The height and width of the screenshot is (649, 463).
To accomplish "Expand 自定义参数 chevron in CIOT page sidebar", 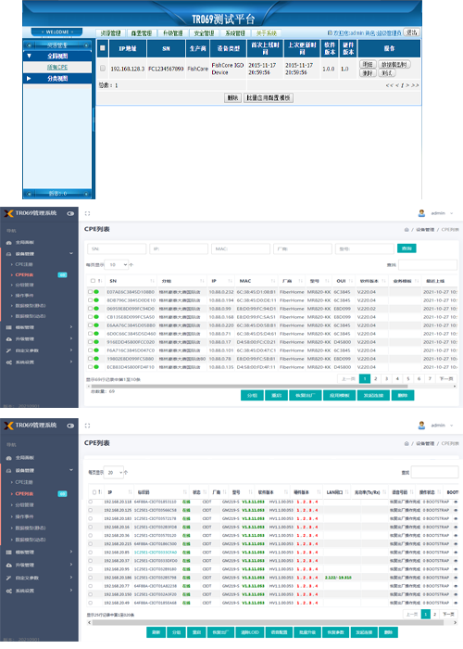I will click(x=71, y=578).
